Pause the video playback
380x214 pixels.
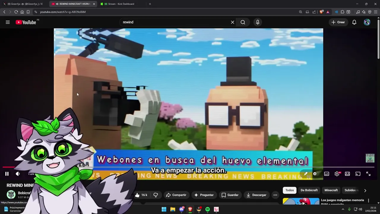tap(7, 174)
